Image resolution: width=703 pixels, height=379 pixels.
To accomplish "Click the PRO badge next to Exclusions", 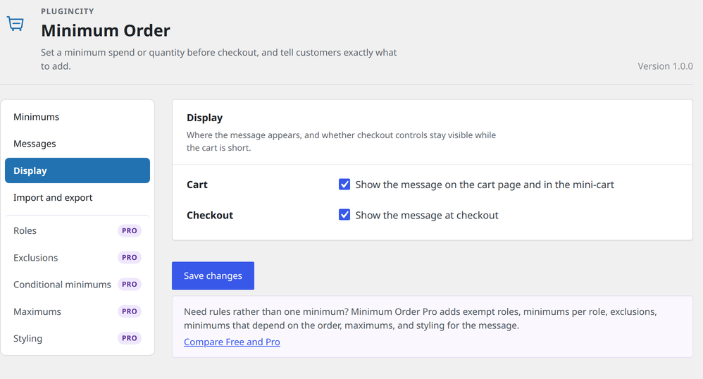I will point(130,257).
